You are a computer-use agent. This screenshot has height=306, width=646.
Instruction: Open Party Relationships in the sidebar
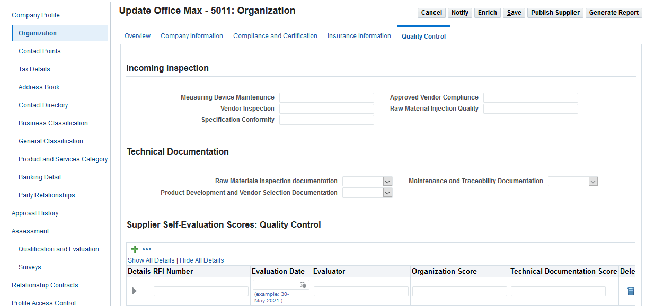[47, 195]
